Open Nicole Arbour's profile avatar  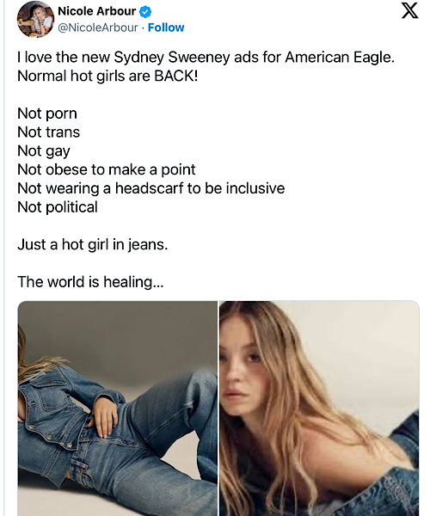pos(35,19)
